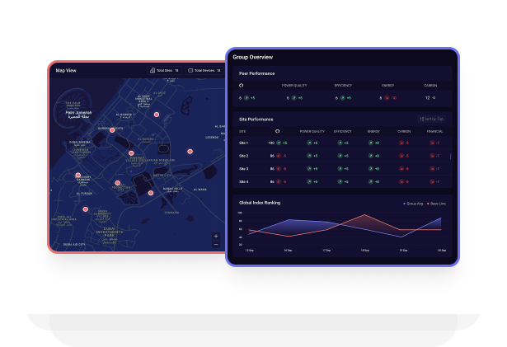Select the Site 3 row
This screenshot has width=507, height=347.
[x=243, y=168]
